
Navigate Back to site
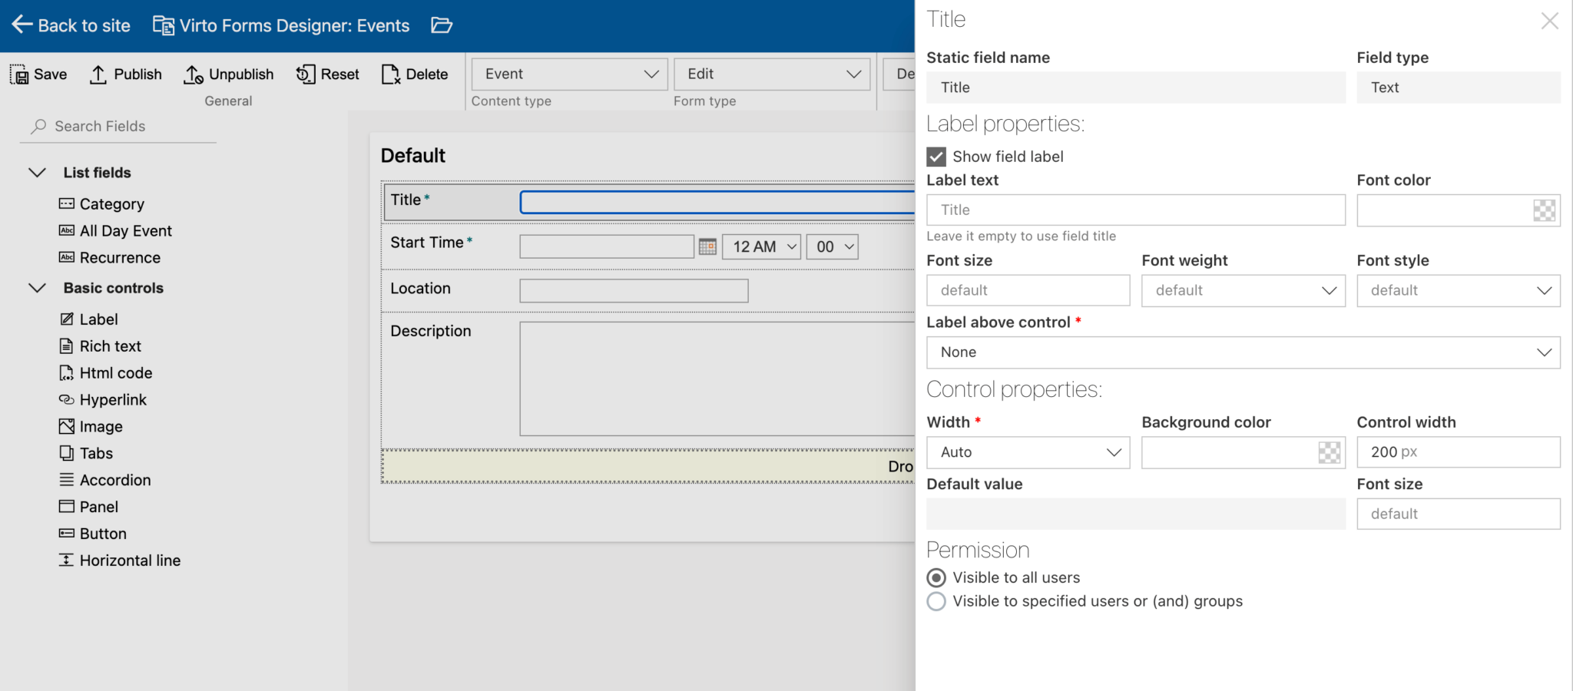click(x=71, y=25)
